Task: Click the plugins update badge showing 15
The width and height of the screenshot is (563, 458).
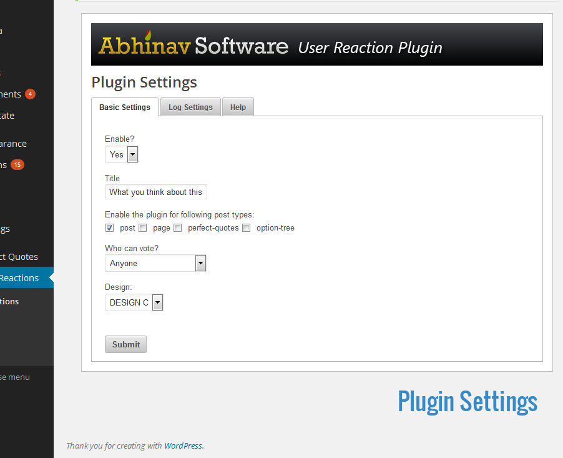Action: (17, 165)
